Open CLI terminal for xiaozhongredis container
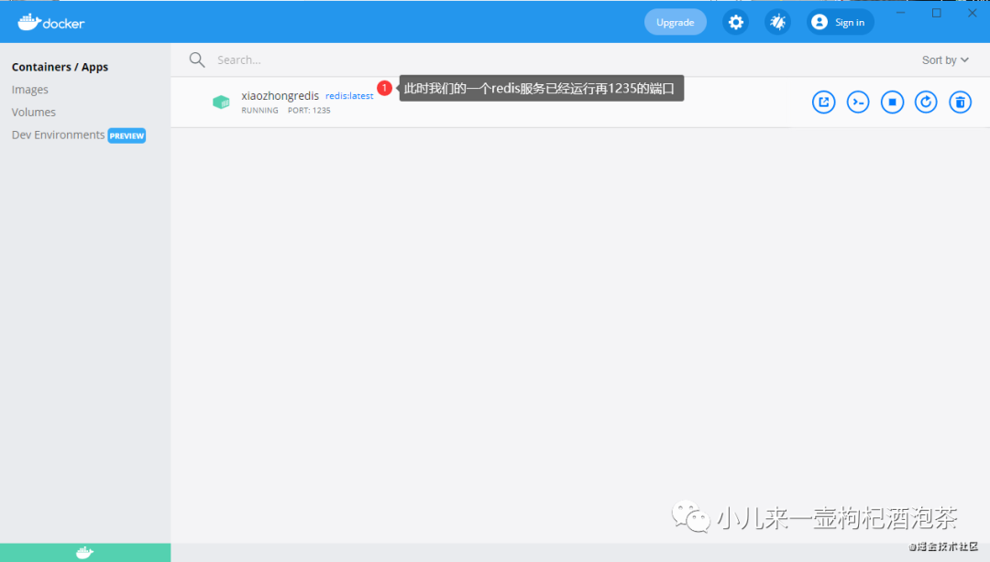This screenshot has width=990, height=562. tap(857, 103)
